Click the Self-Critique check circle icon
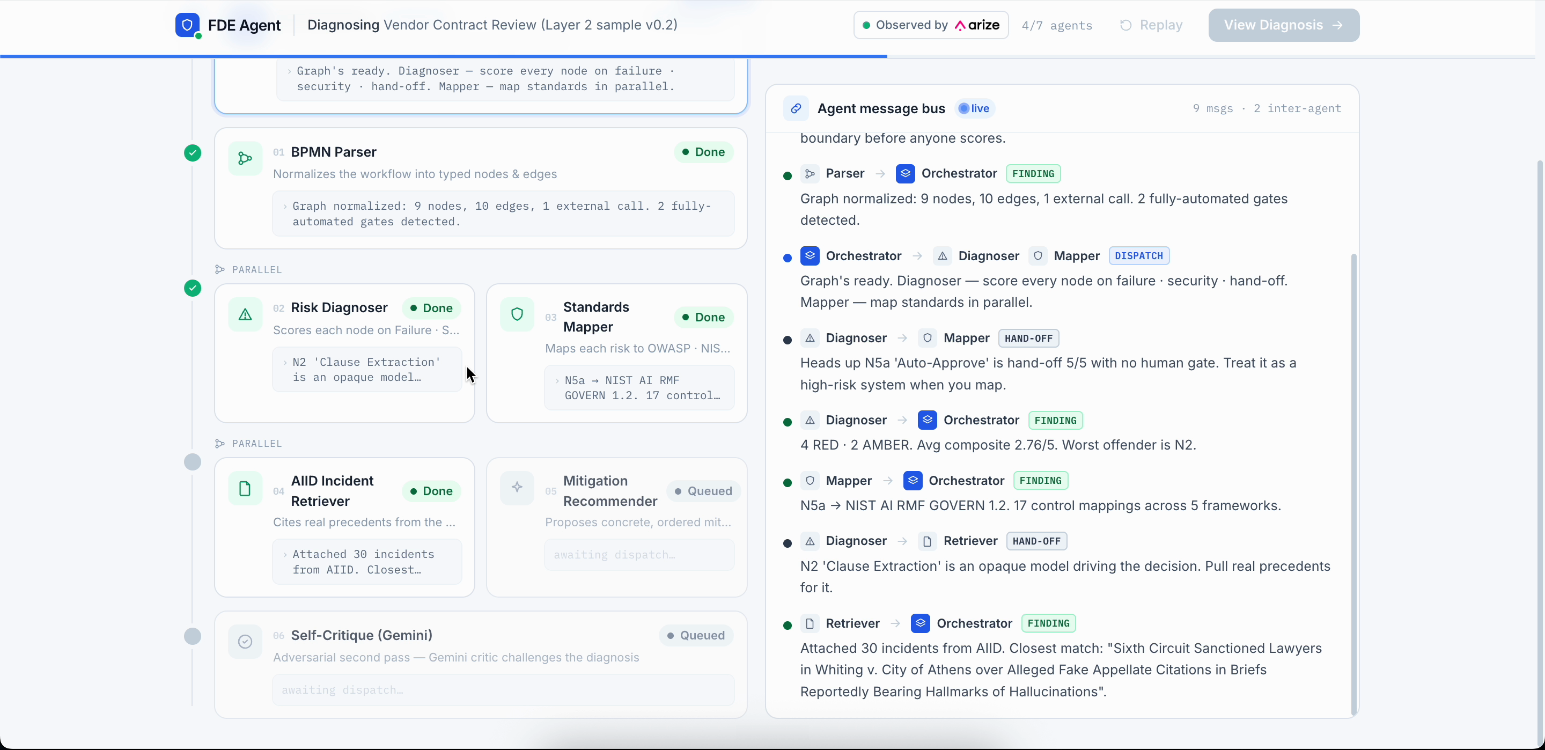The width and height of the screenshot is (1545, 750). coord(245,642)
